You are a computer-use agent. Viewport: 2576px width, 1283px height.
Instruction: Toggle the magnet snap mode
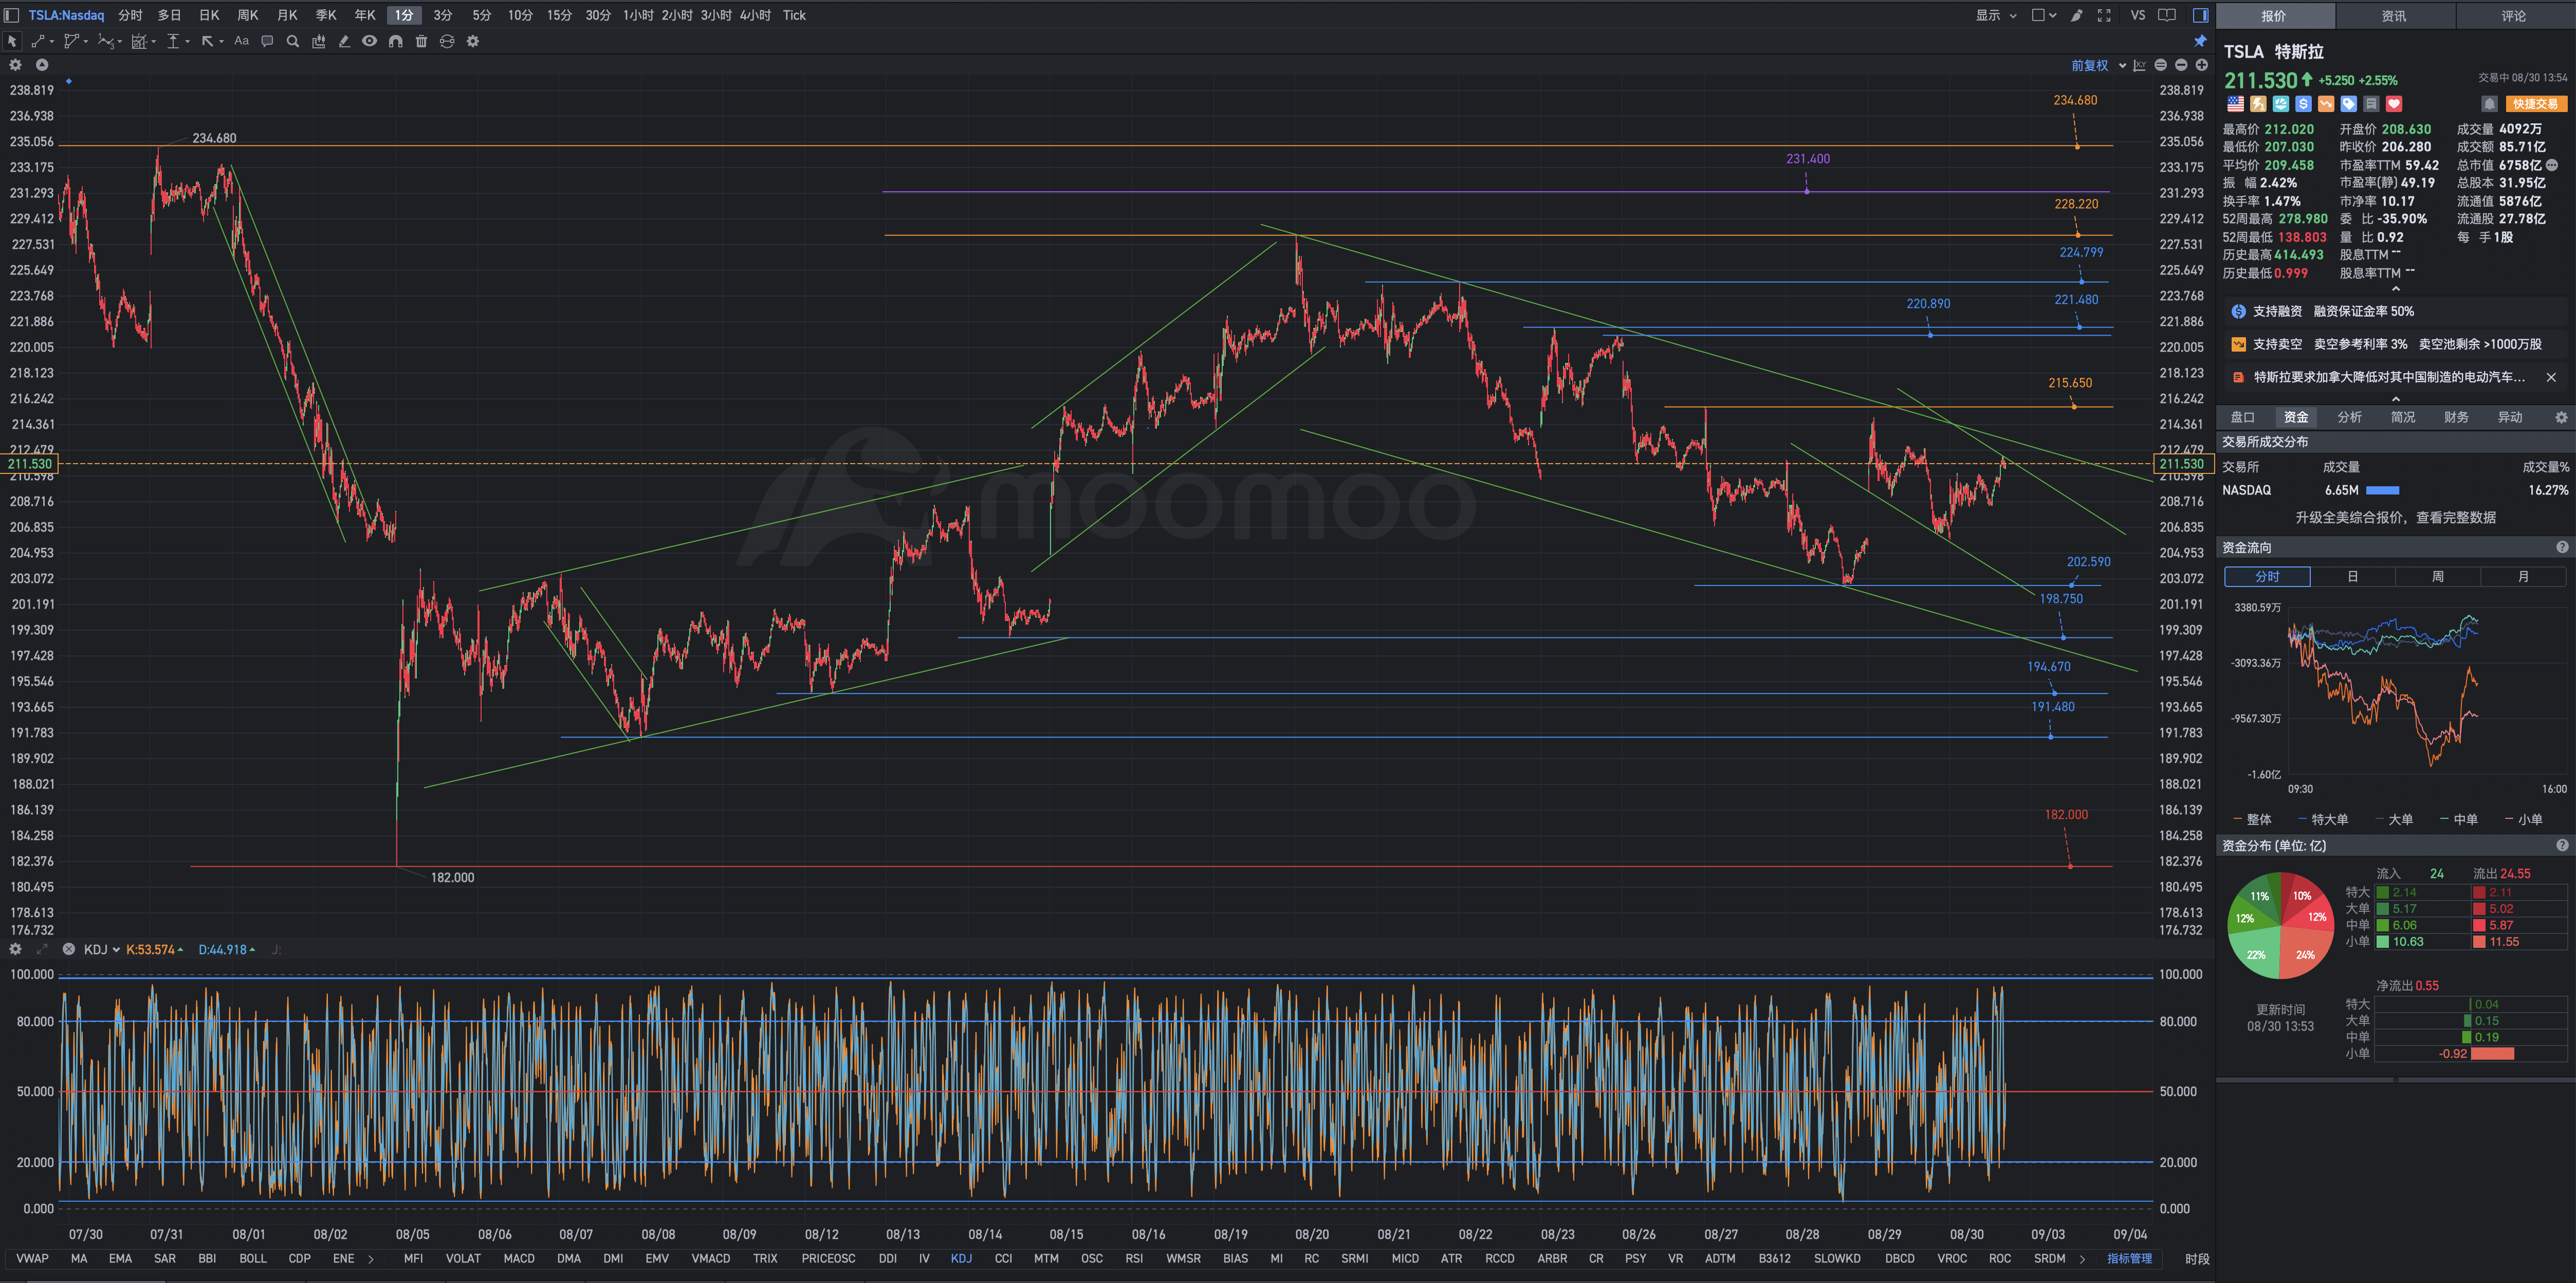coord(395,41)
